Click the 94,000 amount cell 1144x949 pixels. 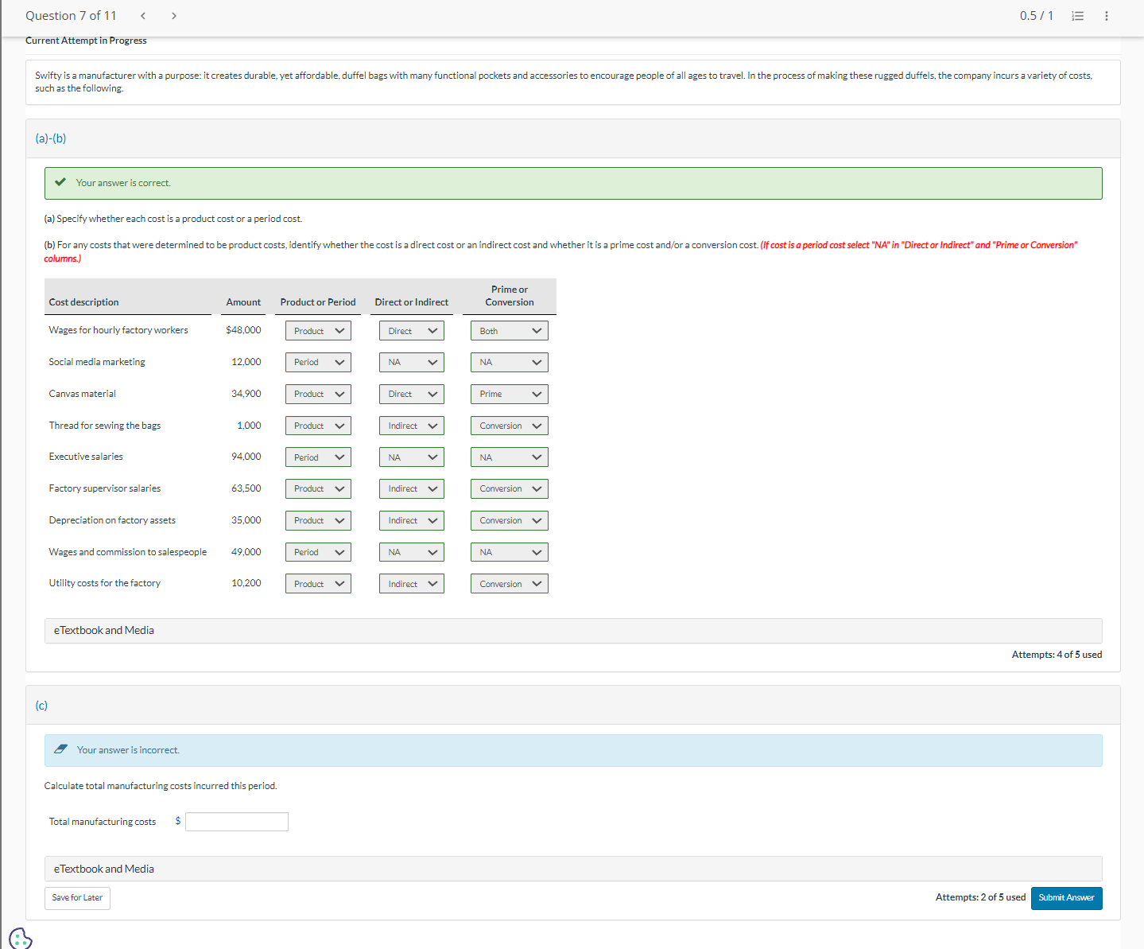(x=246, y=457)
